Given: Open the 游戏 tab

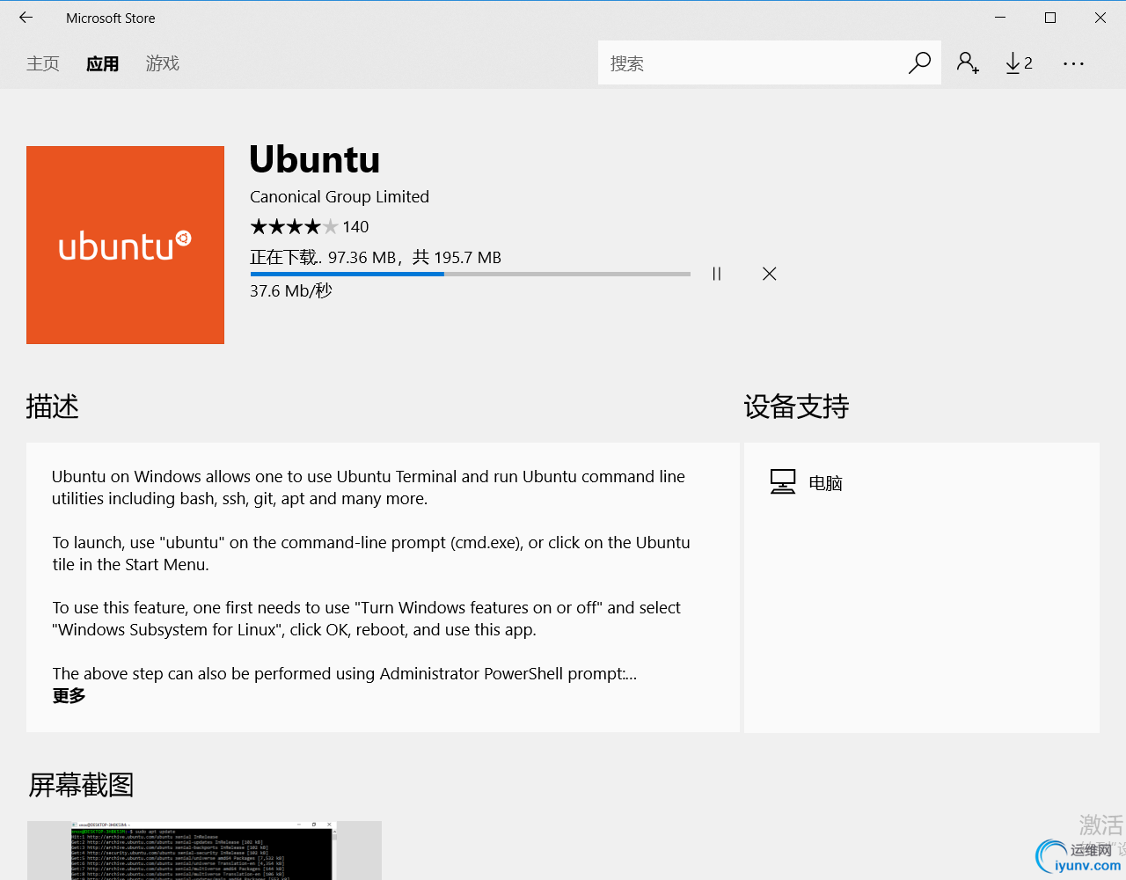Looking at the screenshot, I should 163,63.
